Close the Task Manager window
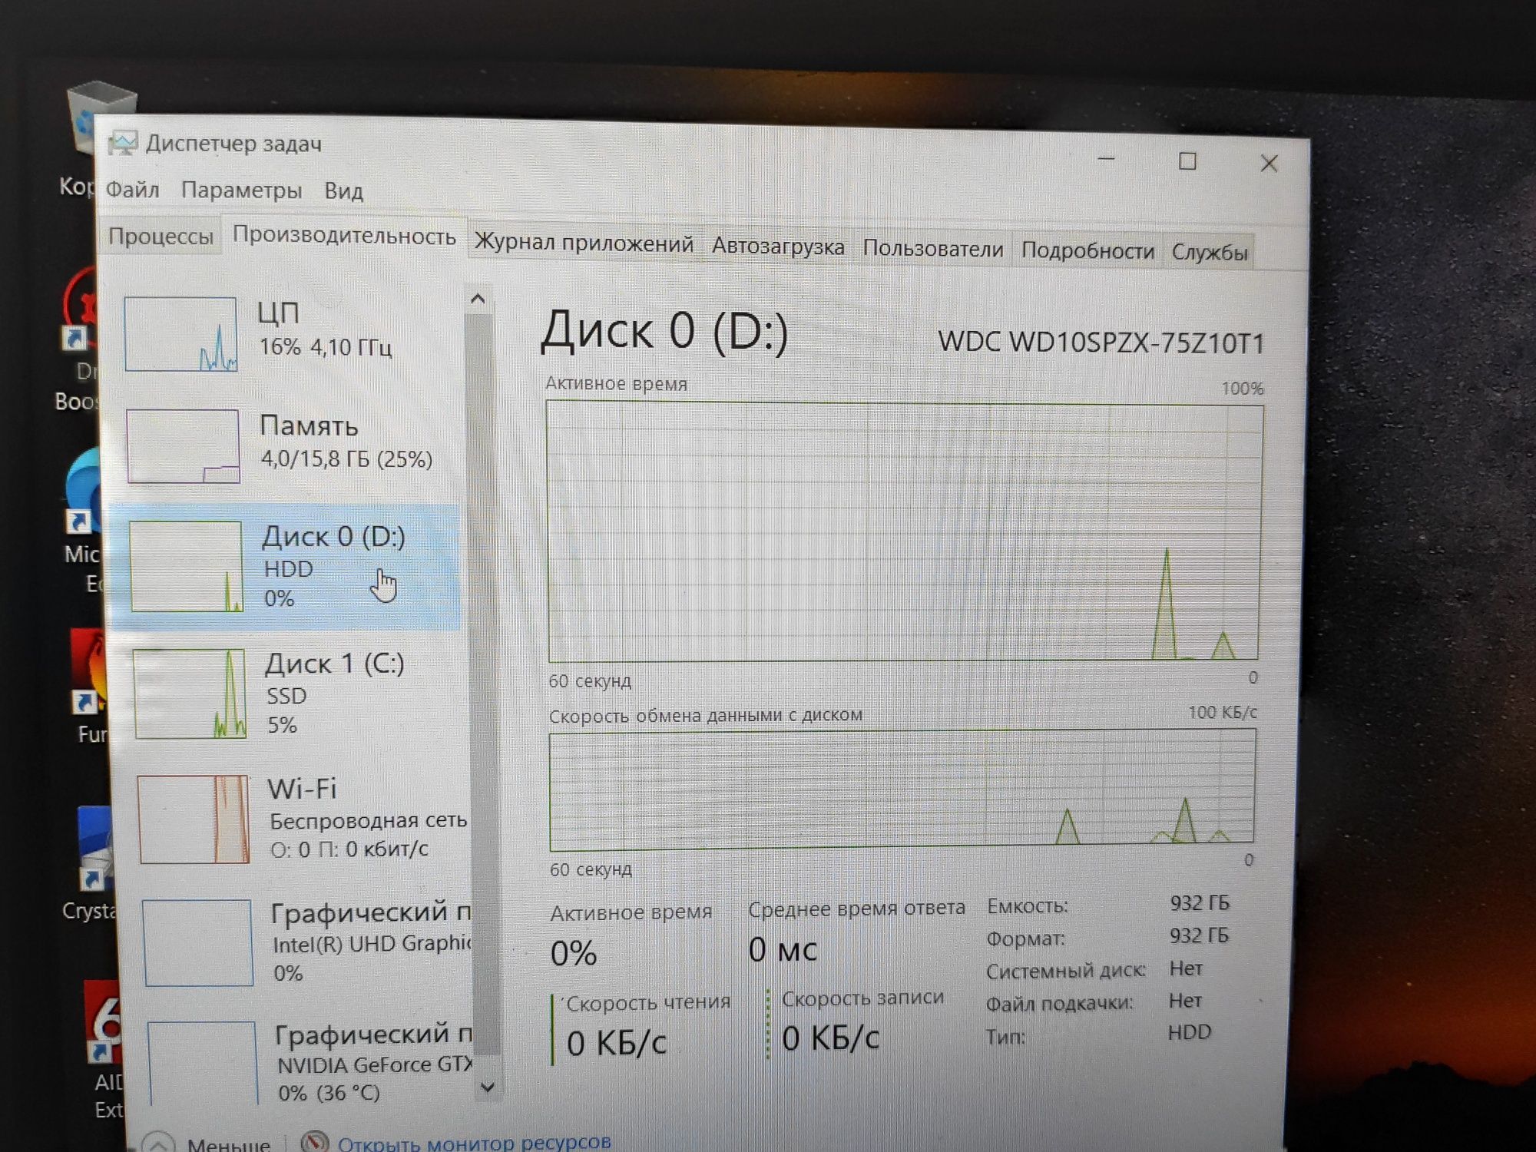 [x=1269, y=163]
